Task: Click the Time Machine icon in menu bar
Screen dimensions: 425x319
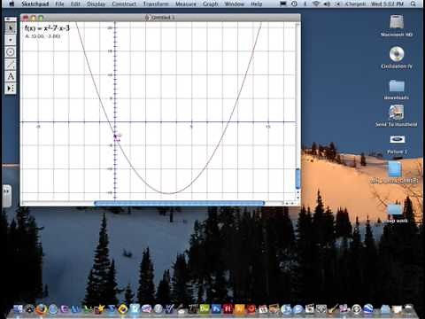Action: click(x=294, y=4)
